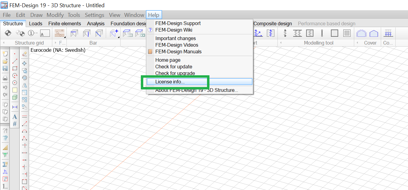This screenshot has height=190, width=408.
Task: Select the Move arrows tool
Action: (x=24, y=63)
